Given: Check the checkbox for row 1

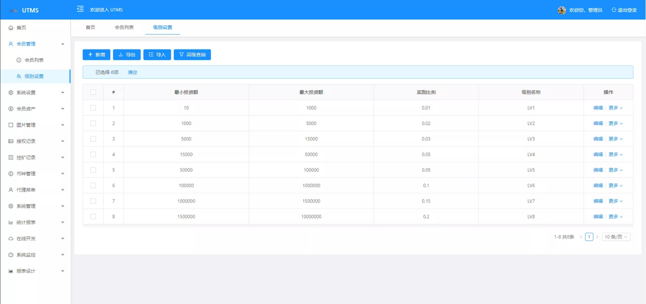Looking at the screenshot, I should pyautogui.click(x=93, y=108).
